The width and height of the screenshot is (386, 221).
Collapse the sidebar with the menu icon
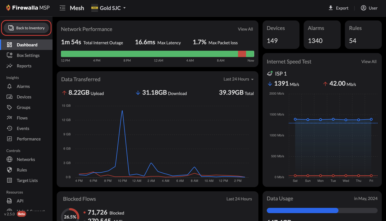[x=62, y=8]
